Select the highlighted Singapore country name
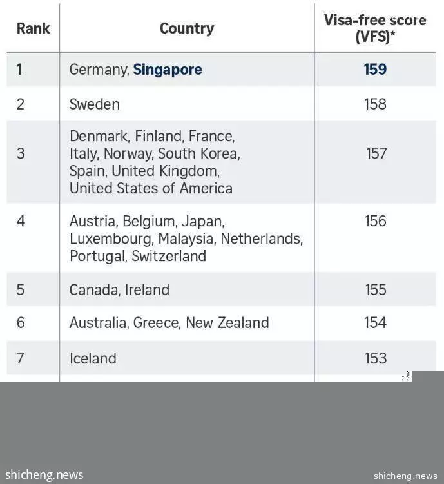444x484 pixels. 168,70
